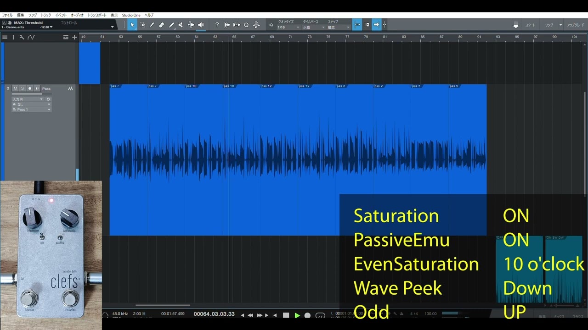
Task: Solo the Pass track
Action: pos(22,88)
